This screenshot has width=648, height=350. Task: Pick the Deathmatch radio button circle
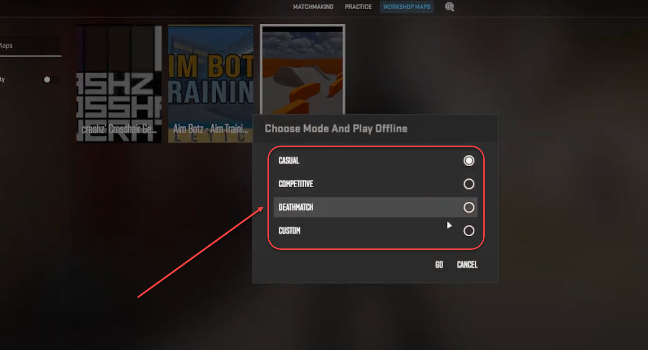[468, 207]
